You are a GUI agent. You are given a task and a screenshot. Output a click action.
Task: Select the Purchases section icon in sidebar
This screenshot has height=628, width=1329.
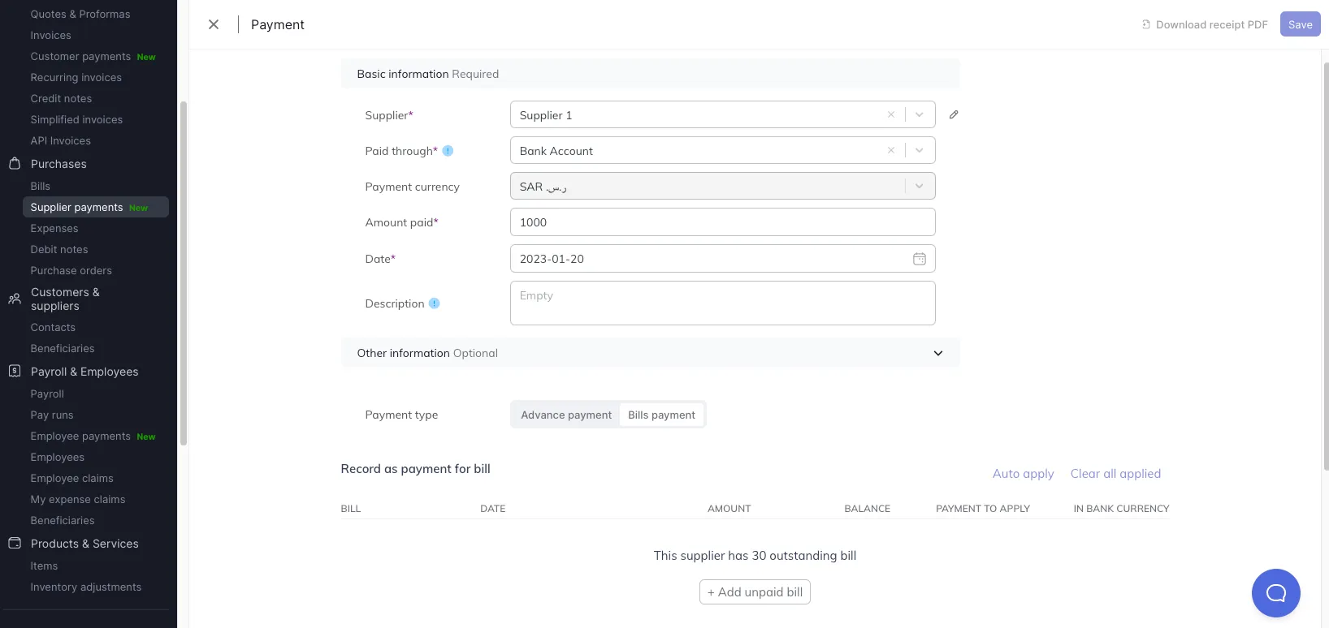click(x=15, y=164)
